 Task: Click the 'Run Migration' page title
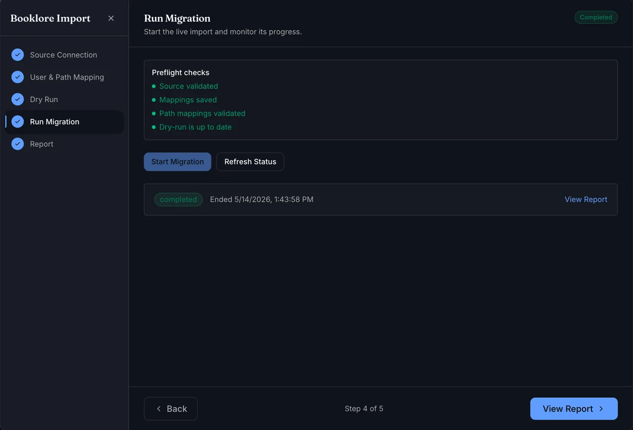pos(177,18)
